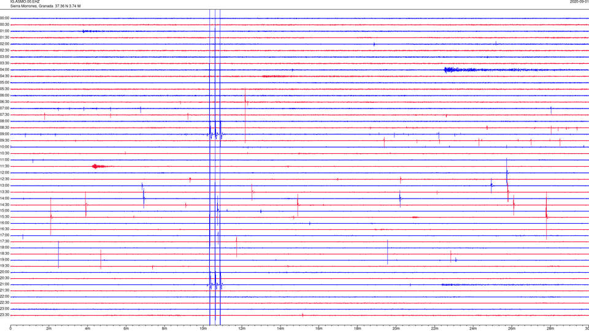Select the 18m axis label
This screenshot has width=589, height=331.
(358, 329)
